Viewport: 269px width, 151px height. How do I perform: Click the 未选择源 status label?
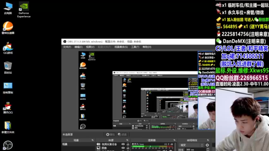[x=68, y=135]
